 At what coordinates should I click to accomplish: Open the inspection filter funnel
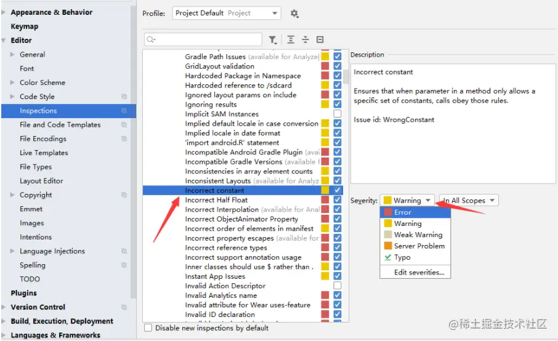272,39
